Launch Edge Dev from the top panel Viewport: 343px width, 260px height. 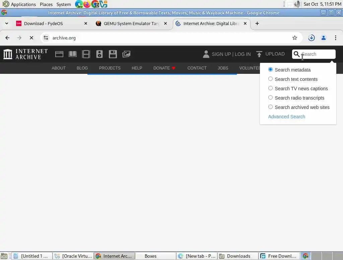point(79,4)
